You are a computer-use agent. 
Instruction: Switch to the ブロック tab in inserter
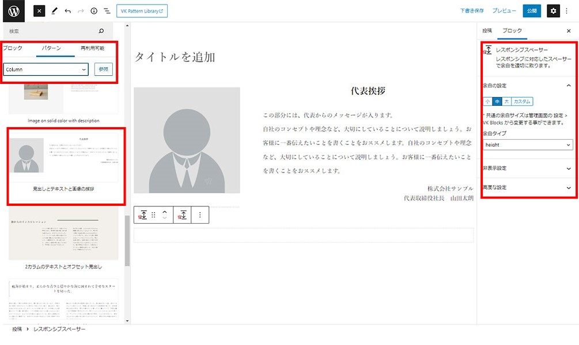[x=13, y=48]
